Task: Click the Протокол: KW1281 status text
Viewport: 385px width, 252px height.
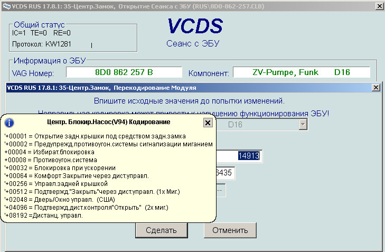Action: (x=42, y=44)
